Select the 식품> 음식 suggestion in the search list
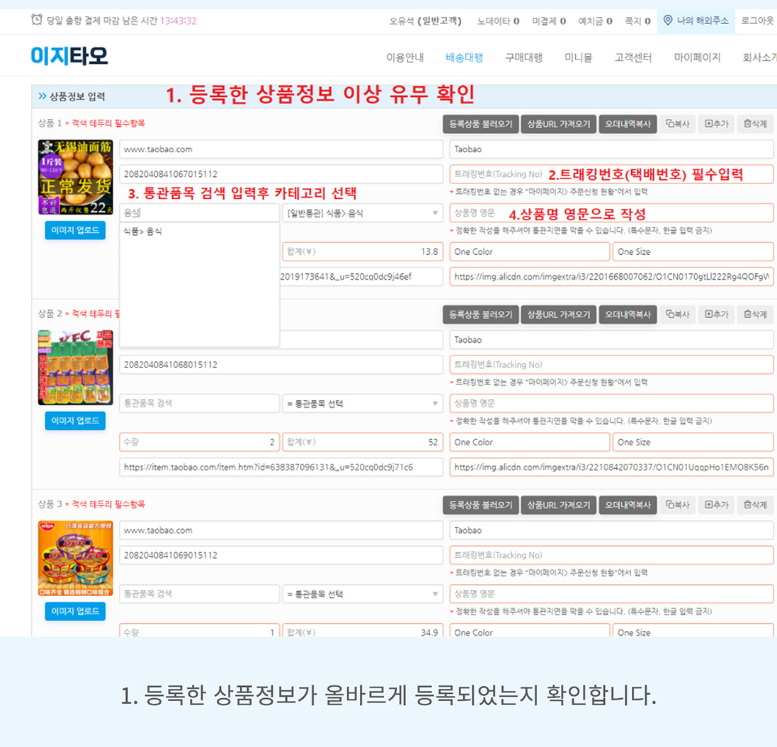 [142, 232]
